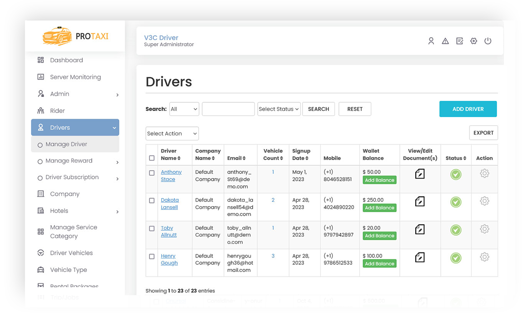Viewport: 523px width, 317px height.
Task: Tick the checkbox for Dakota Lansell
Action: tap(152, 201)
